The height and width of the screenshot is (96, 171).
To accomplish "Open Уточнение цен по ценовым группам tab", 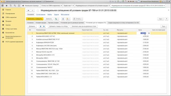I will click(72, 23).
